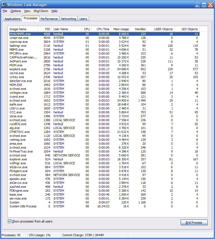This screenshot has height=239, width=215.
Task: Sort by the GDI Objects column header
Action: pyautogui.click(x=187, y=29)
